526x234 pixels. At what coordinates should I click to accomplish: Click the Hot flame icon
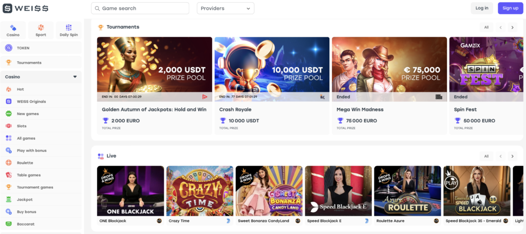[x=9, y=89]
